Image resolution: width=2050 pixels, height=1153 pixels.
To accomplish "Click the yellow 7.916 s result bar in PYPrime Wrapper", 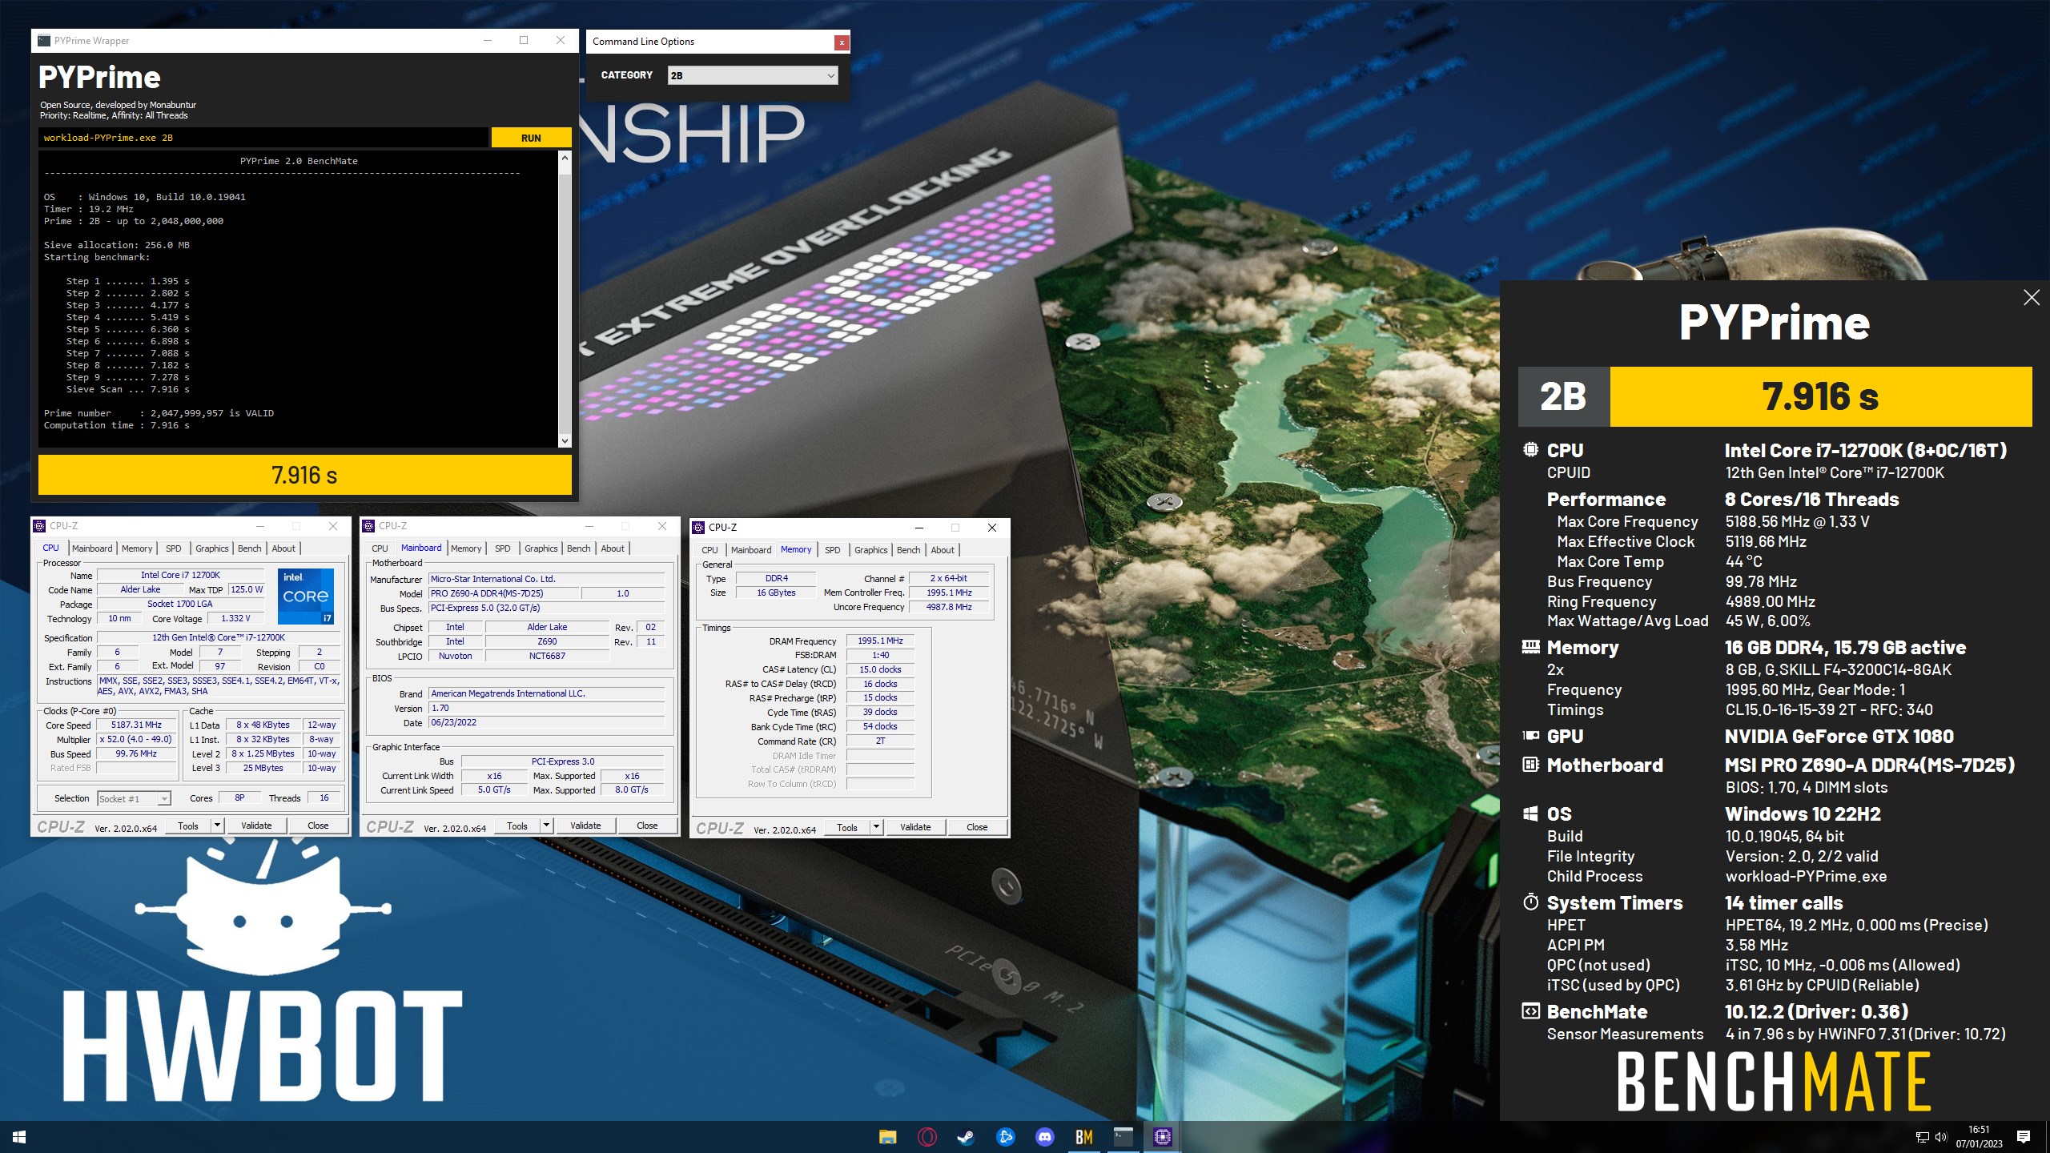I will click(x=305, y=475).
